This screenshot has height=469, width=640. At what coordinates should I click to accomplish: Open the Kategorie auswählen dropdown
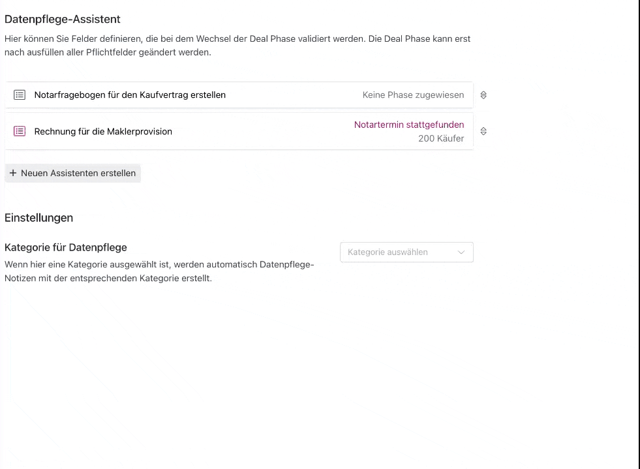(406, 252)
